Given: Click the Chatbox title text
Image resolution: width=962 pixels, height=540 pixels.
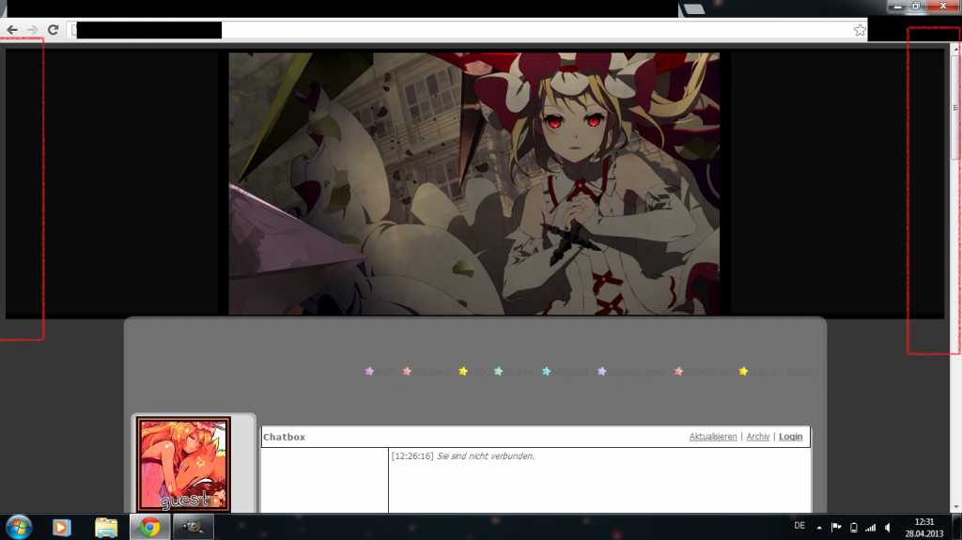Looking at the screenshot, I should coord(284,437).
